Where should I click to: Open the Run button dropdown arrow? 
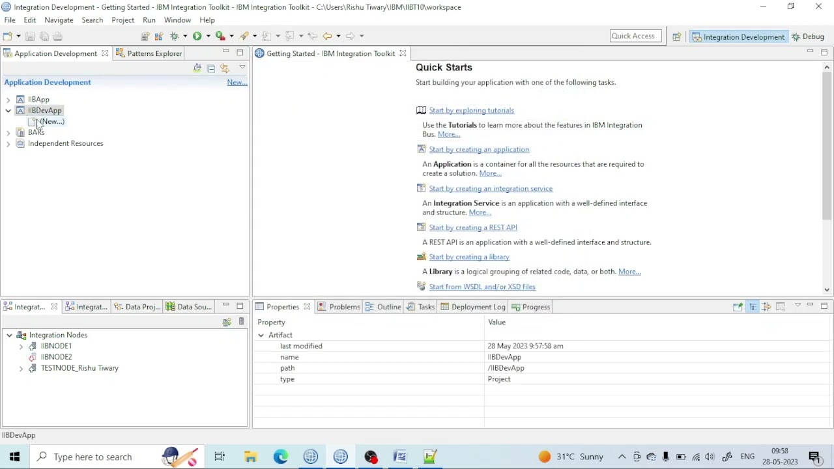207,36
